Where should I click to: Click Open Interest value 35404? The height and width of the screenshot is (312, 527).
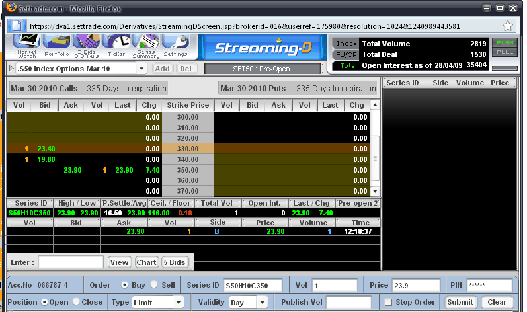pyautogui.click(x=476, y=65)
